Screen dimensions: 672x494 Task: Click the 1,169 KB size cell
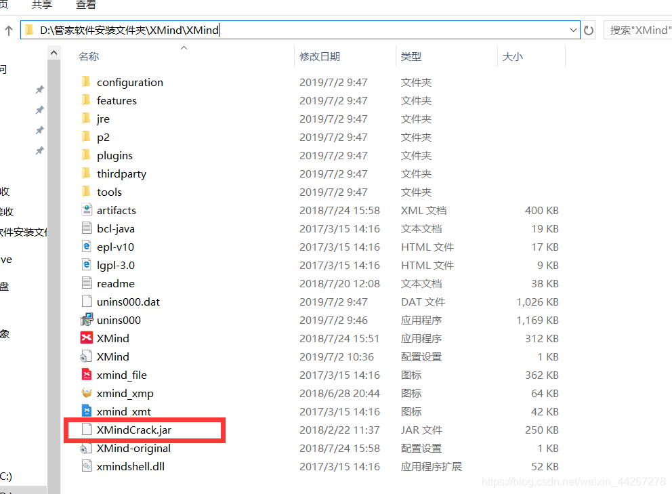pyautogui.click(x=537, y=320)
